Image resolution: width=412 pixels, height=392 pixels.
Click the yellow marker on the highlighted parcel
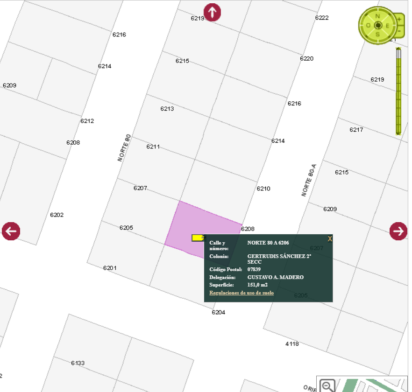(198, 238)
